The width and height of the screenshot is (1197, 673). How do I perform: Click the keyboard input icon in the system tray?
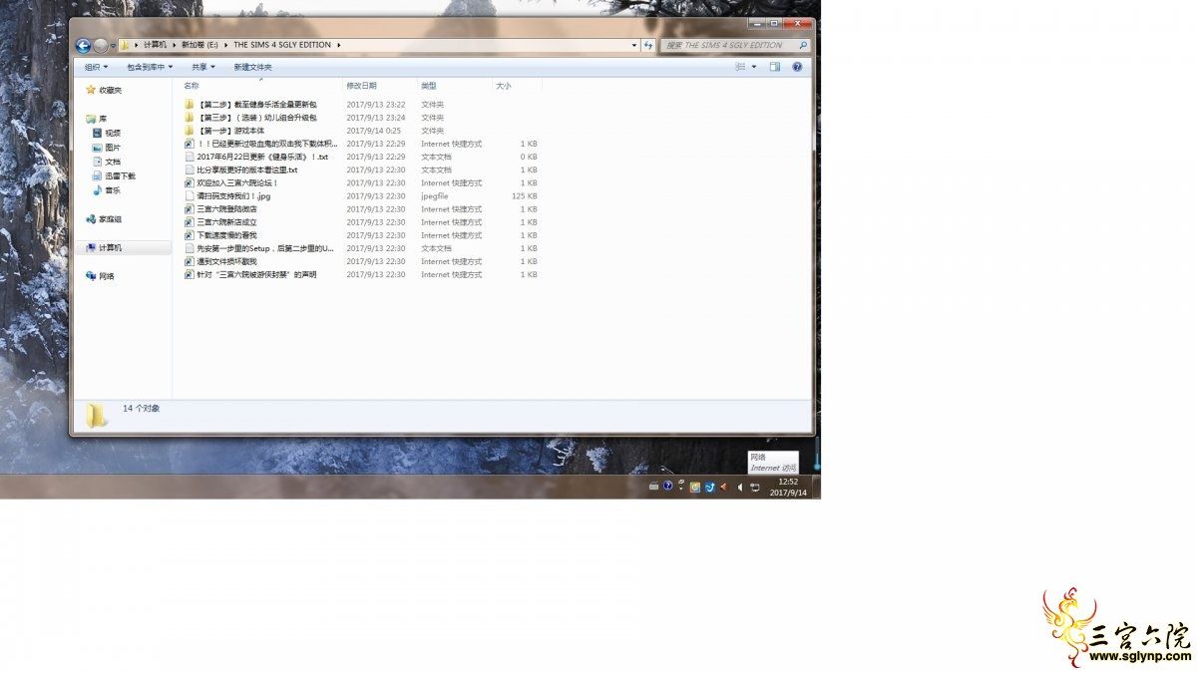pos(653,487)
